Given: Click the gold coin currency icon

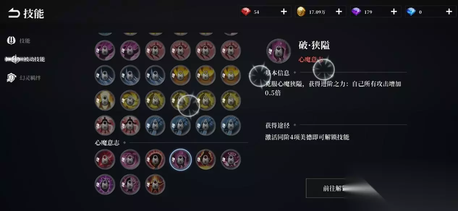Looking at the screenshot, I should pos(301,12).
